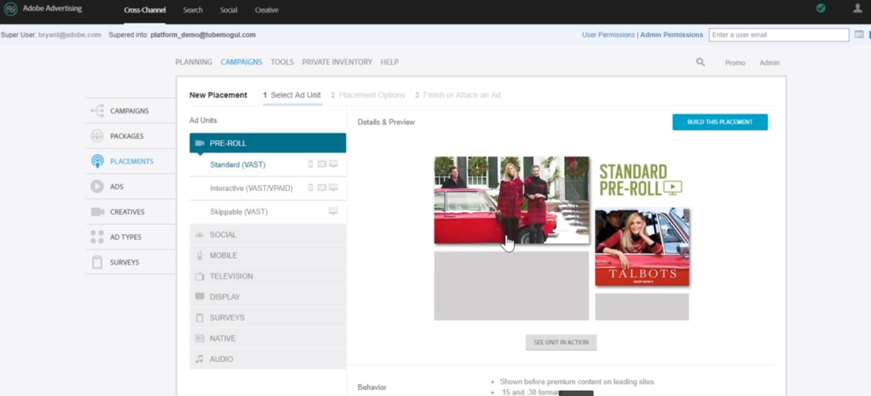The width and height of the screenshot is (871, 396).
Task: Click the Admin link
Action: pos(770,63)
